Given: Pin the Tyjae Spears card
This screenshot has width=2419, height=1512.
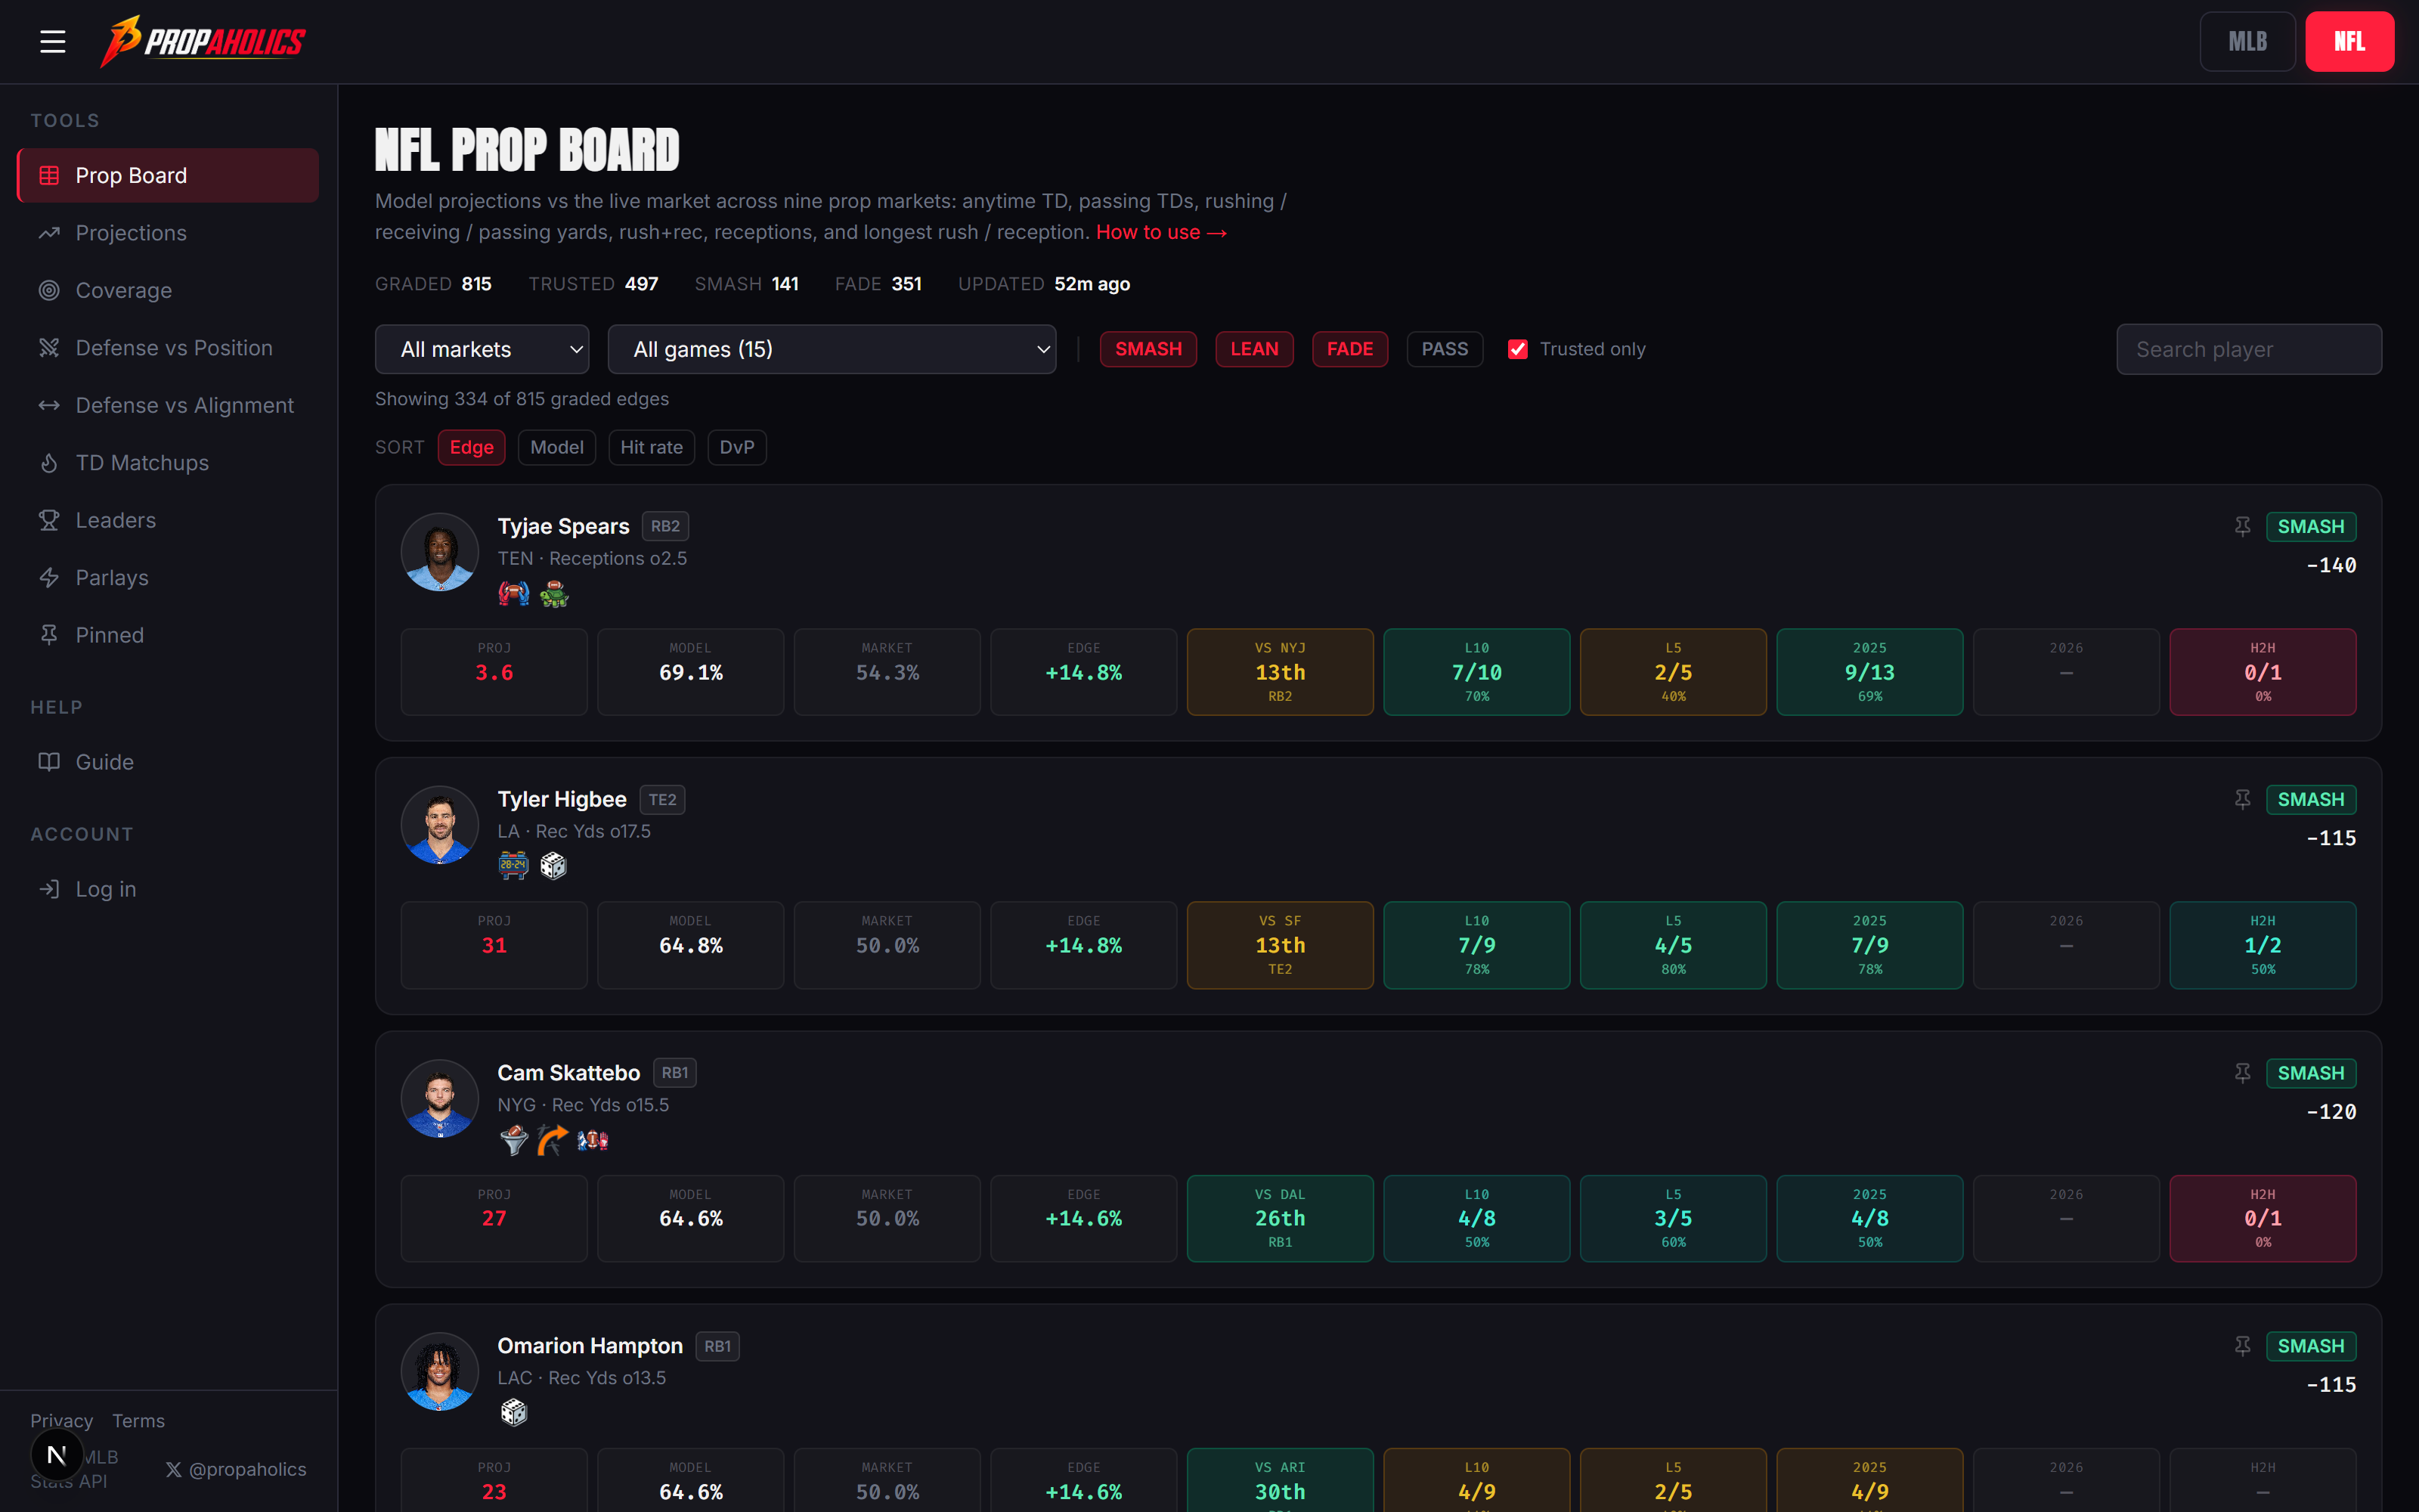Looking at the screenshot, I should click(x=2243, y=526).
